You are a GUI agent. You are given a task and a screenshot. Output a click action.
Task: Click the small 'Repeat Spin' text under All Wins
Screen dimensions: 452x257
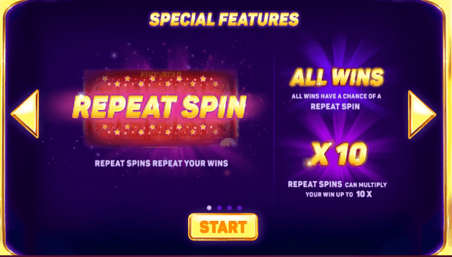click(x=335, y=107)
